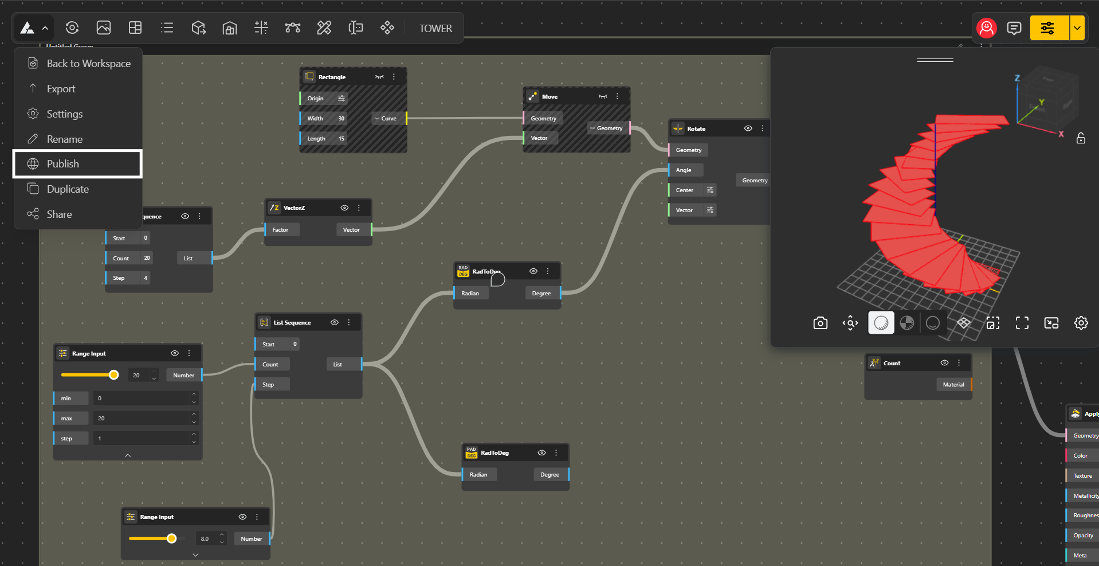Select Publish from the menu
The height and width of the screenshot is (566, 1099).
click(63, 164)
